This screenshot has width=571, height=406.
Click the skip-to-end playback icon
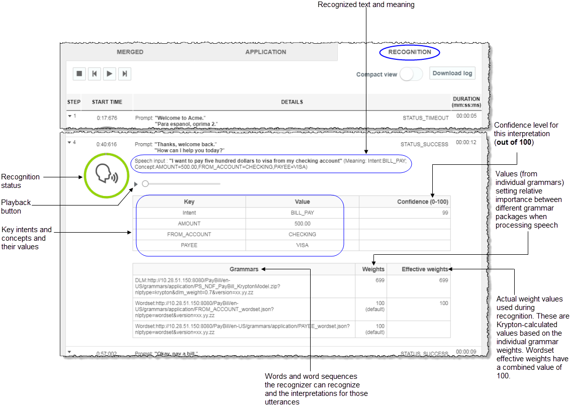click(x=124, y=74)
